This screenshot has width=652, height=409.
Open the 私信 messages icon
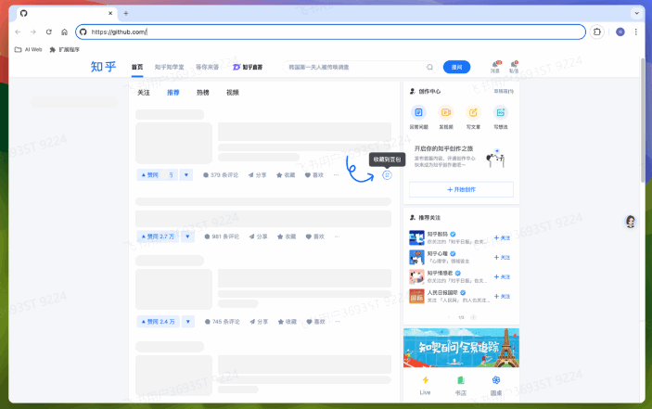(514, 67)
